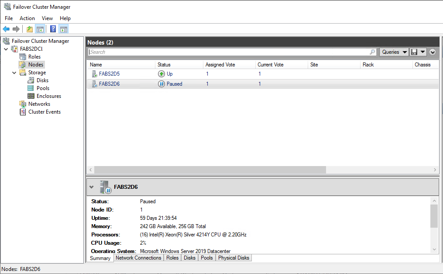The height and width of the screenshot is (274, 443).
Task: Toggle Show/Hide Action Pane toolbar button
Action: coord(64,29)
